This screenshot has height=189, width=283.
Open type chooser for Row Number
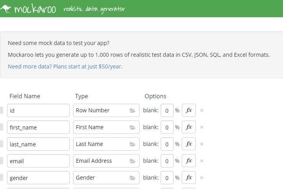106,110
